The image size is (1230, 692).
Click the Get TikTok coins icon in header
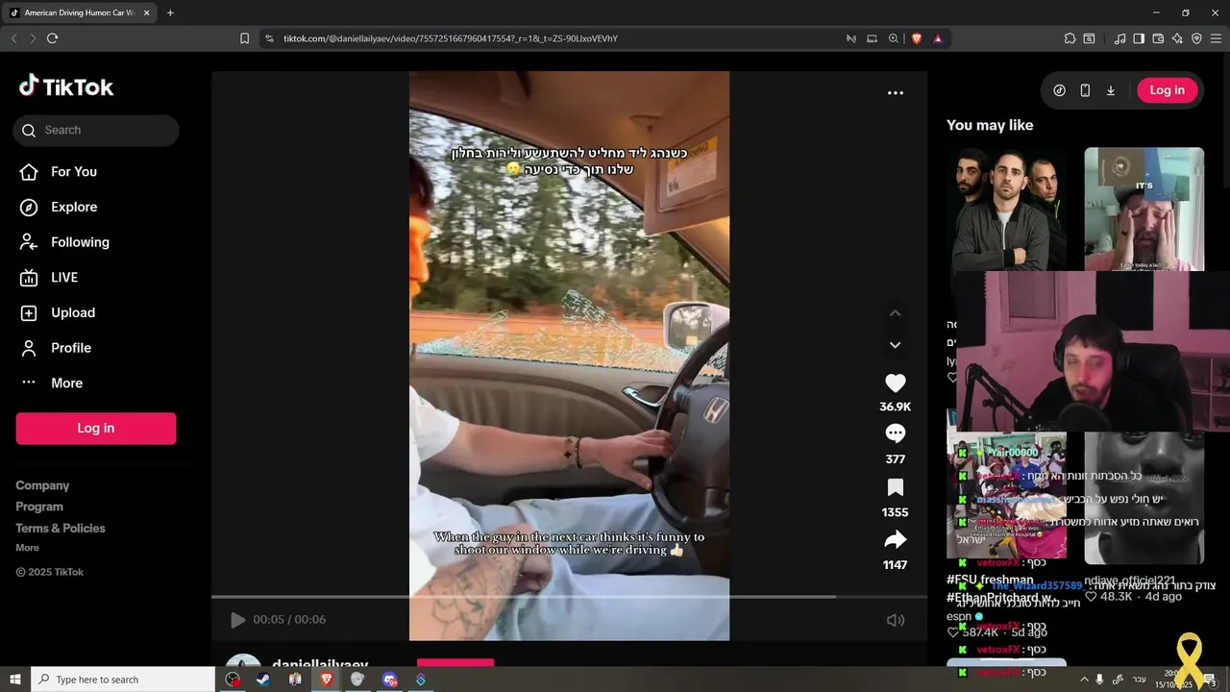(1059, 90)
